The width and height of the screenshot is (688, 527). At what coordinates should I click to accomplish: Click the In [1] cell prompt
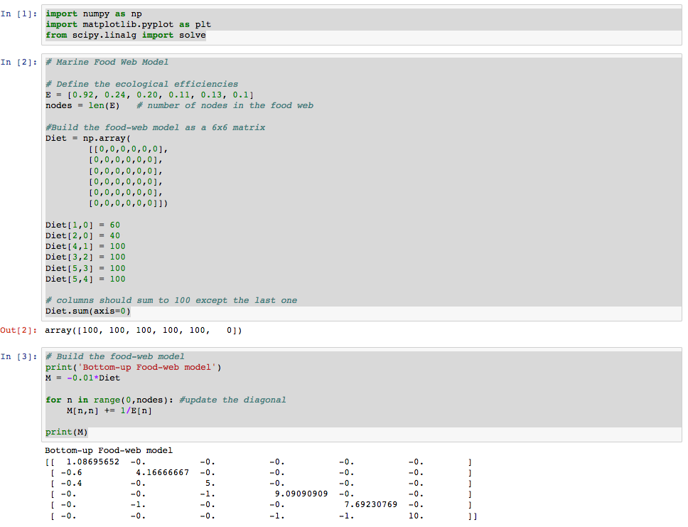(x=19, y=14)
